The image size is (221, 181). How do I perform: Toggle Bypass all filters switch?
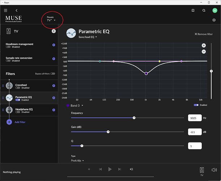(53, 73)
